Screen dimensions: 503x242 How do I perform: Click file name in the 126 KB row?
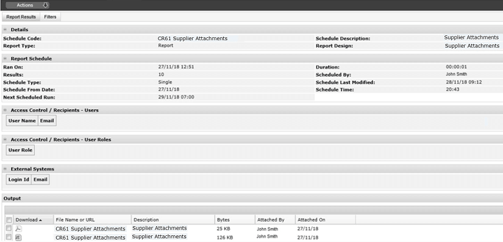pos(90,238)
